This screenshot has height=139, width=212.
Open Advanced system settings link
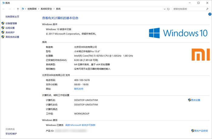tap(12, 37)
